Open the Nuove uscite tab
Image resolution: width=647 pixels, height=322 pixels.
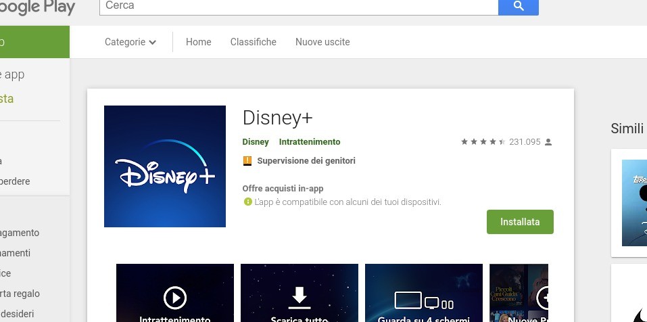click(322, 42)
